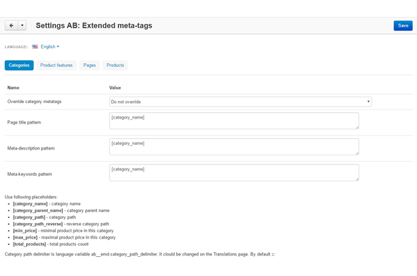The width and height of the screenshot is (417, 276).
Task: Save the extended meta-tags settings
Action: pyautogui.click(x=403, y=25)
